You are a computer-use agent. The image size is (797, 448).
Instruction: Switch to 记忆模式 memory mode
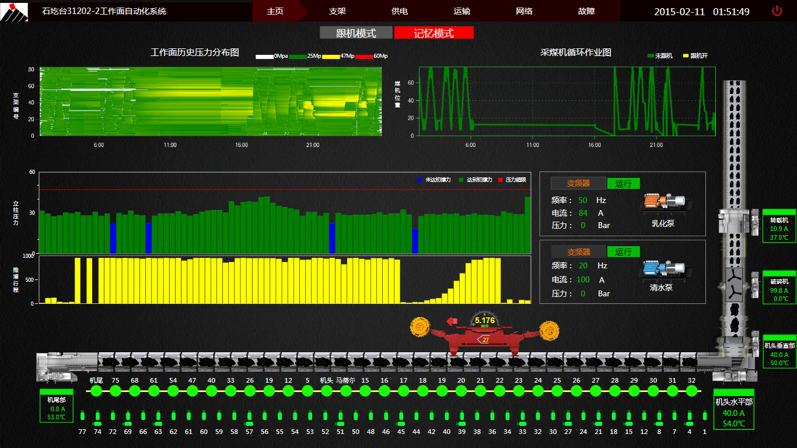(x=434, y=33)
